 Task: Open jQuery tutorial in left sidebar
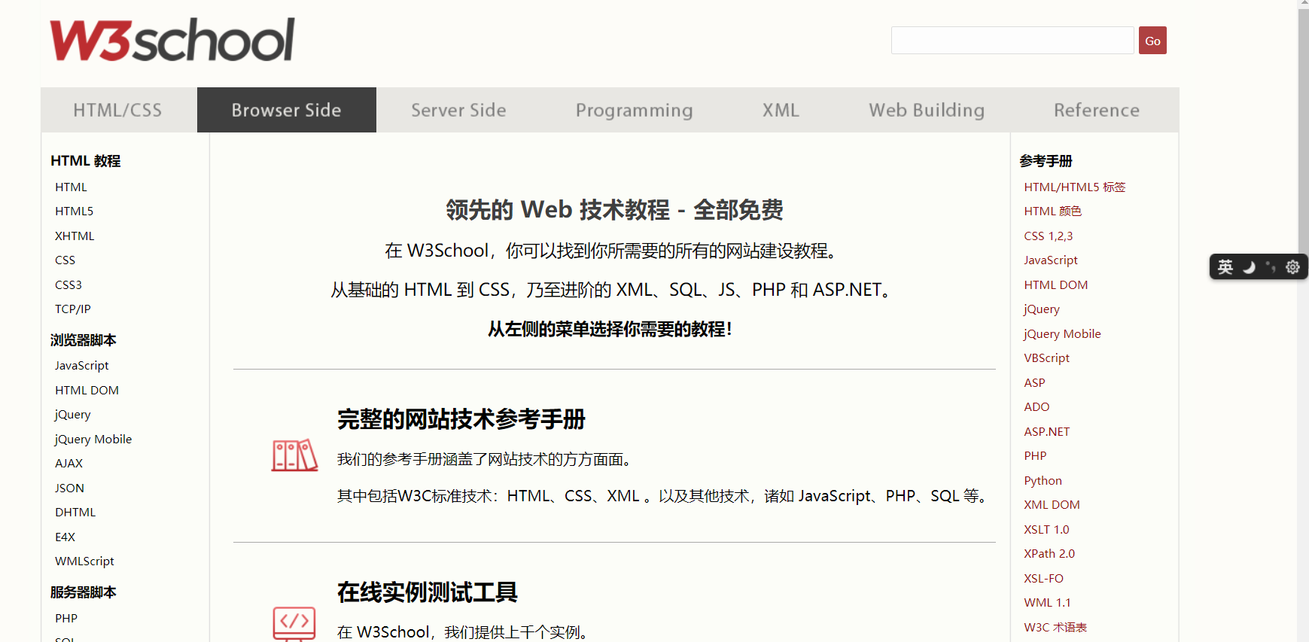coord(72,415)
